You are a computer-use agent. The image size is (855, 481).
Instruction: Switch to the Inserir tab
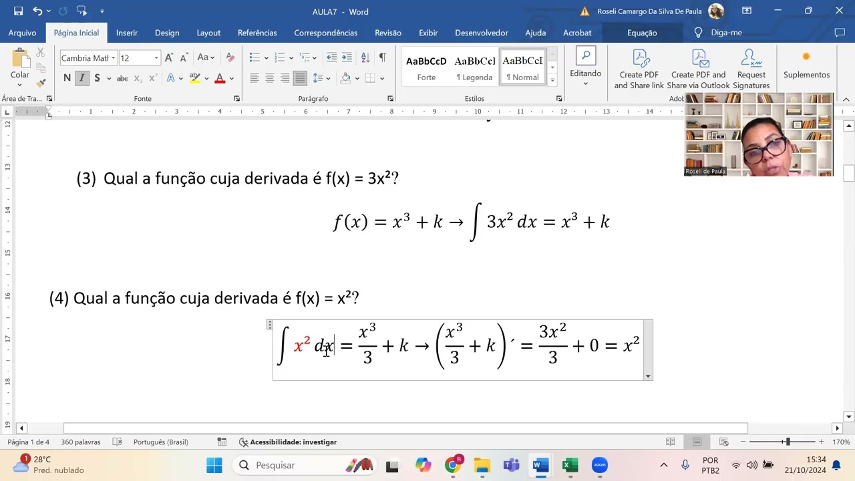pyautogui.click(x=126, y=33)
